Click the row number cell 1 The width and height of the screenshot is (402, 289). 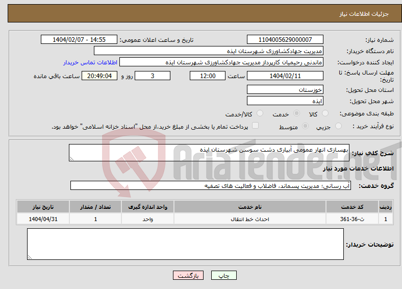[386, 219]
